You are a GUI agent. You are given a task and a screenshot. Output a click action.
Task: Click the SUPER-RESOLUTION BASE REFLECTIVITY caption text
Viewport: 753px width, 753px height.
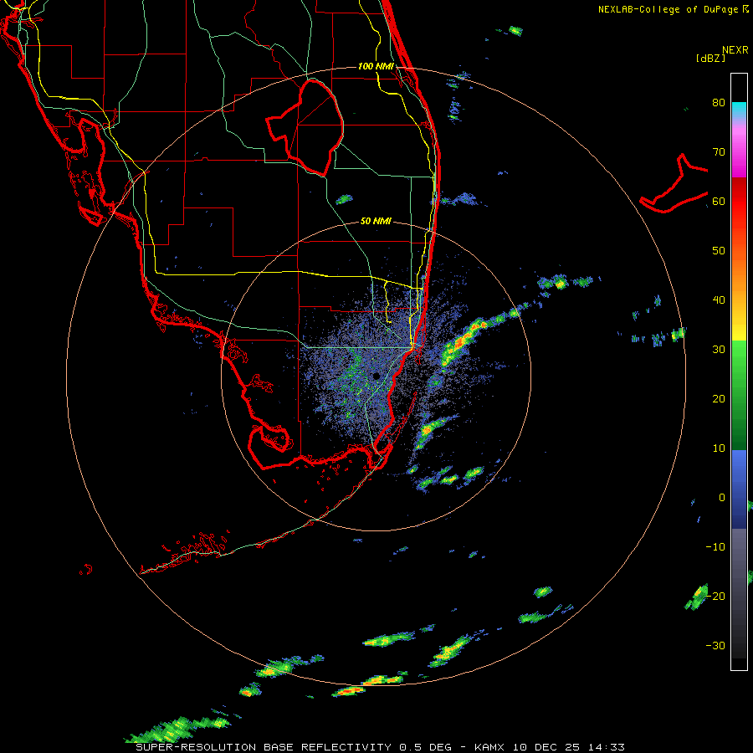(264, 747)
